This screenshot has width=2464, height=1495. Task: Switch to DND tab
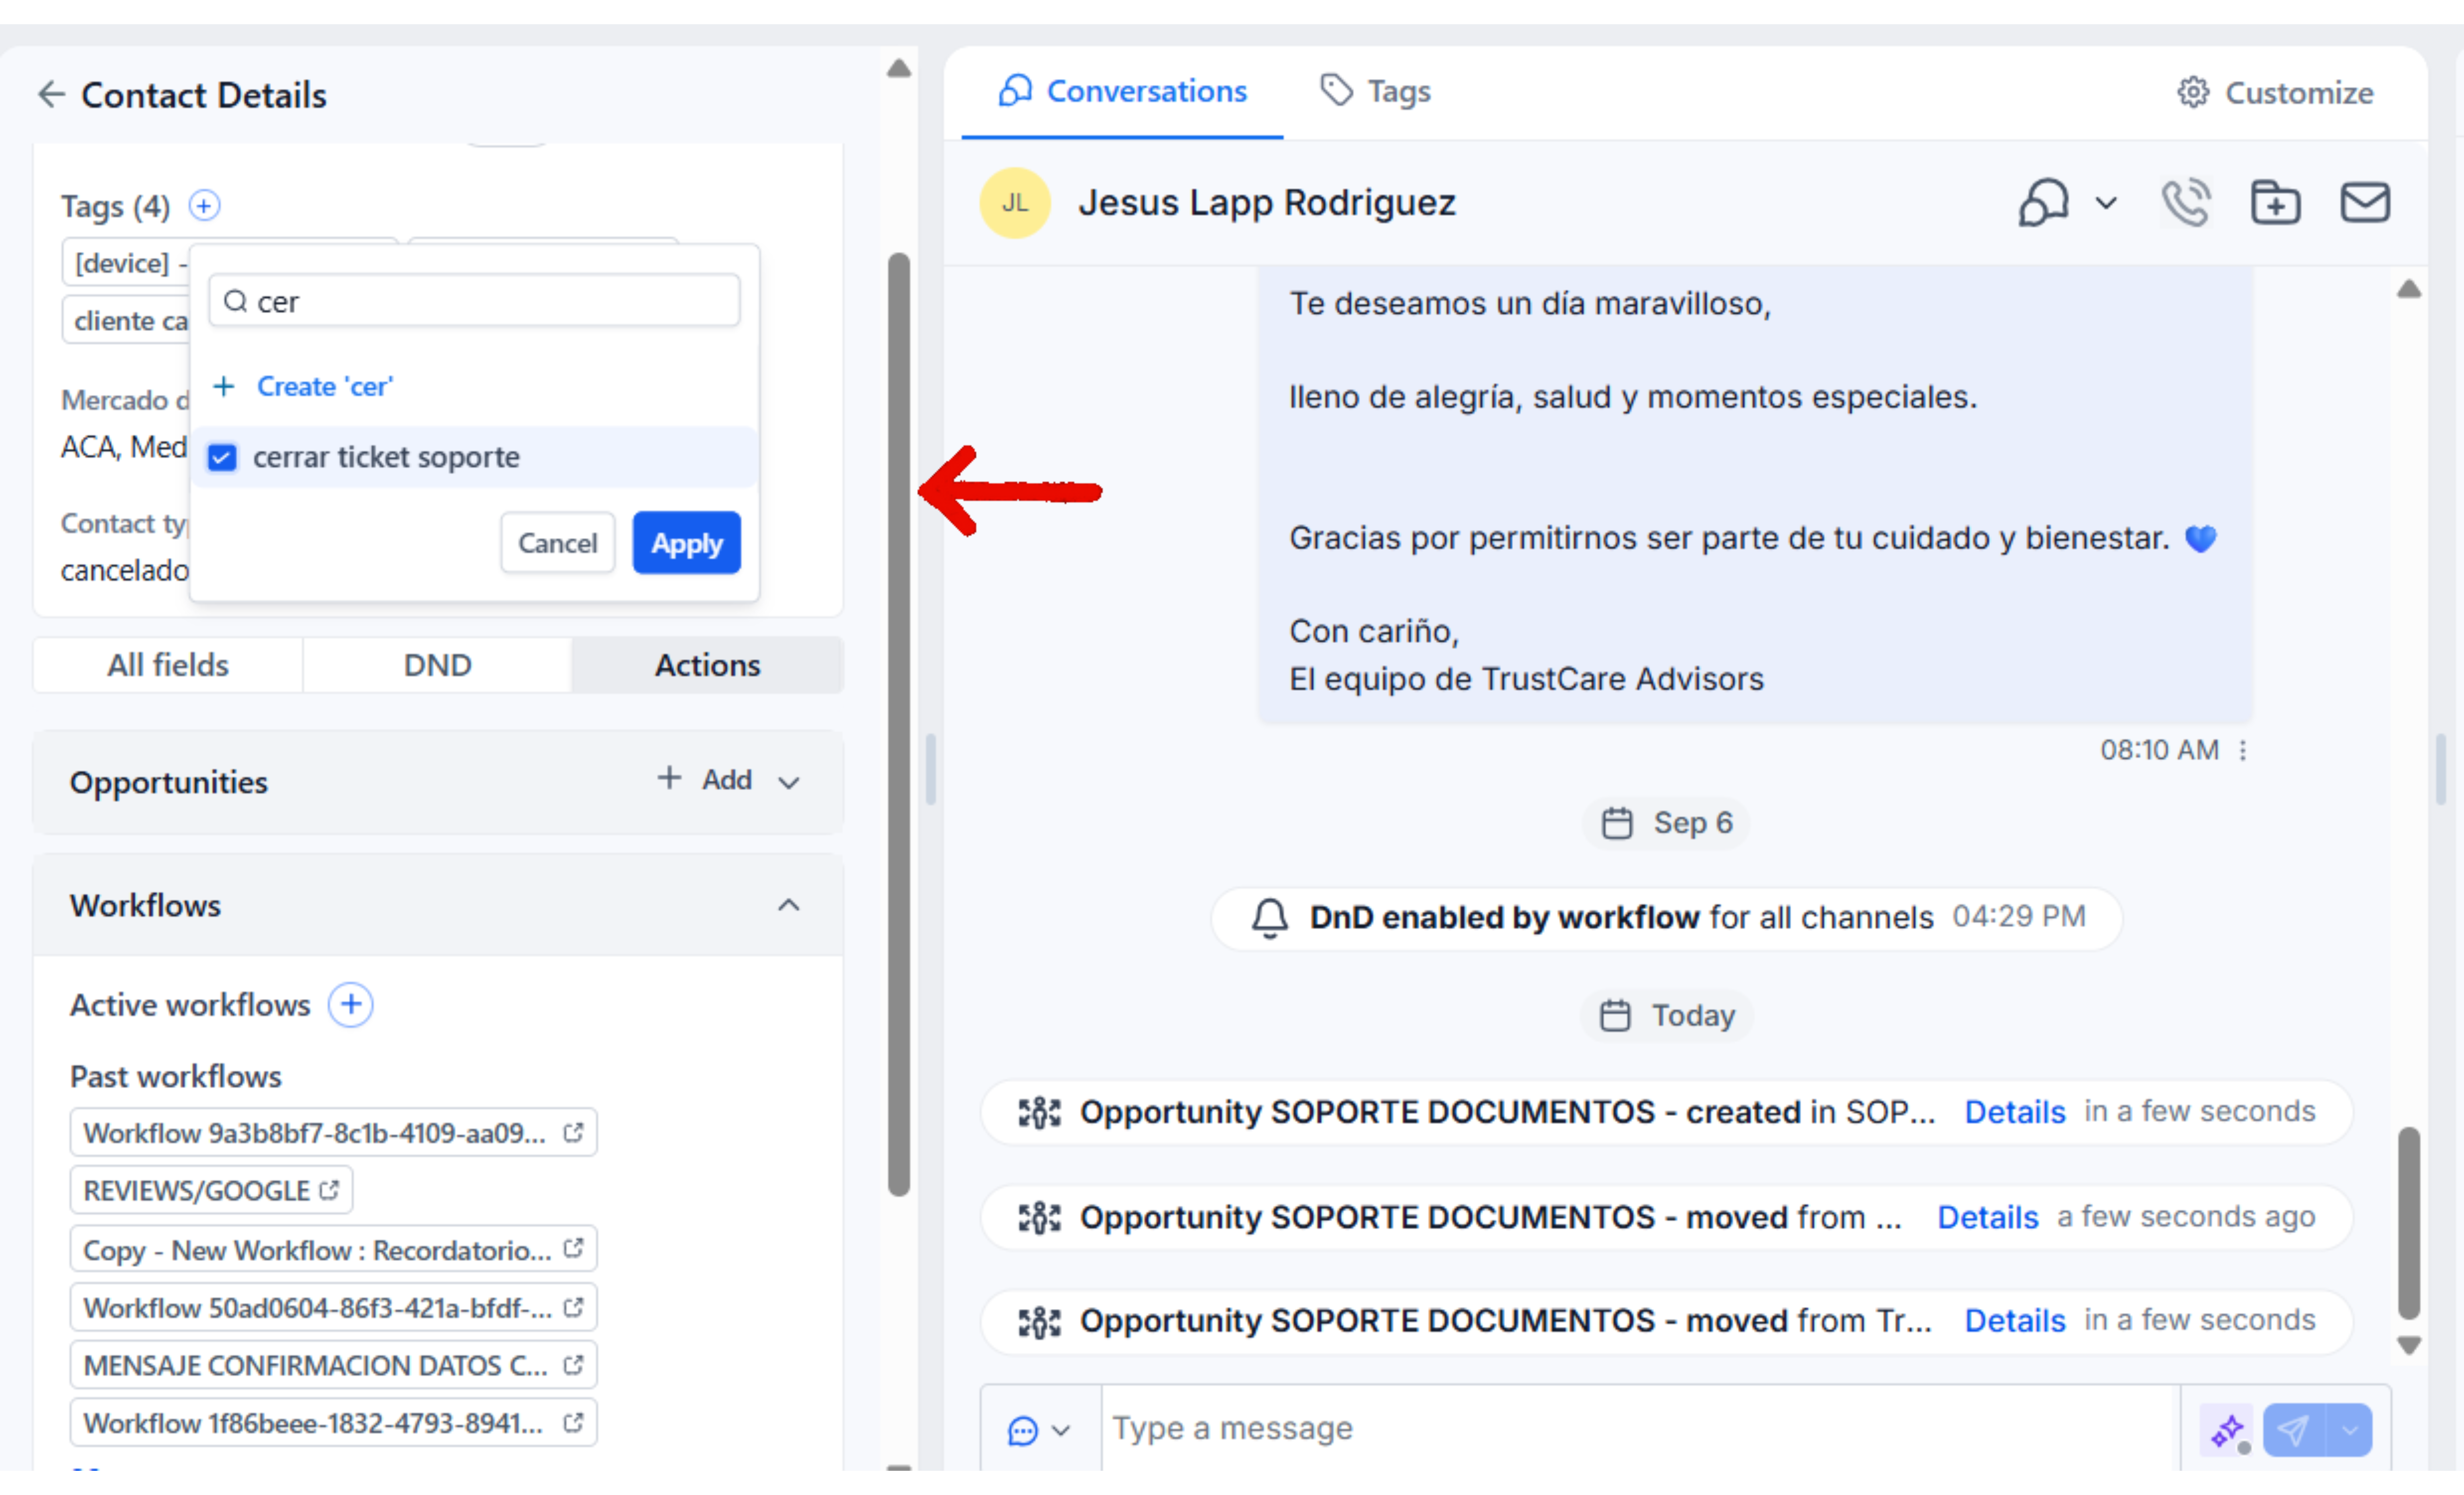click(x=437, y=665)
